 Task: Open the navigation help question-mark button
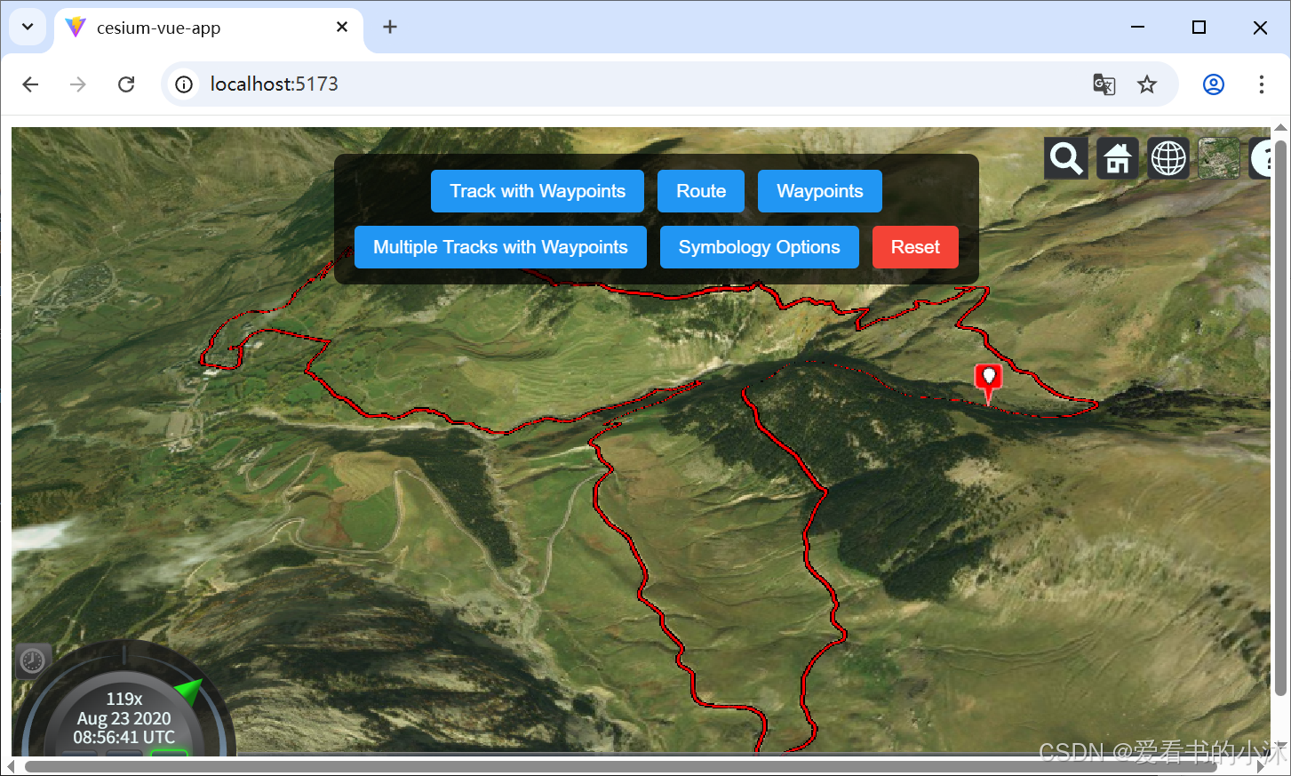point(1261,159)
